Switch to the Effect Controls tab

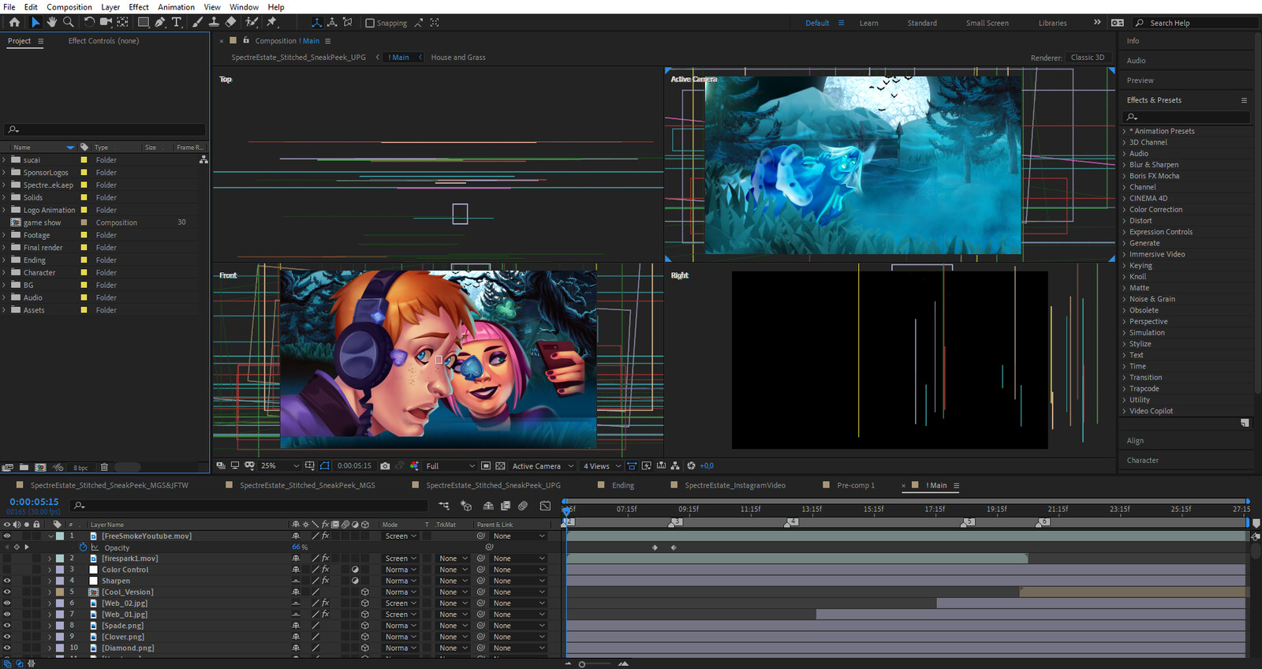(x=103, y=41)
